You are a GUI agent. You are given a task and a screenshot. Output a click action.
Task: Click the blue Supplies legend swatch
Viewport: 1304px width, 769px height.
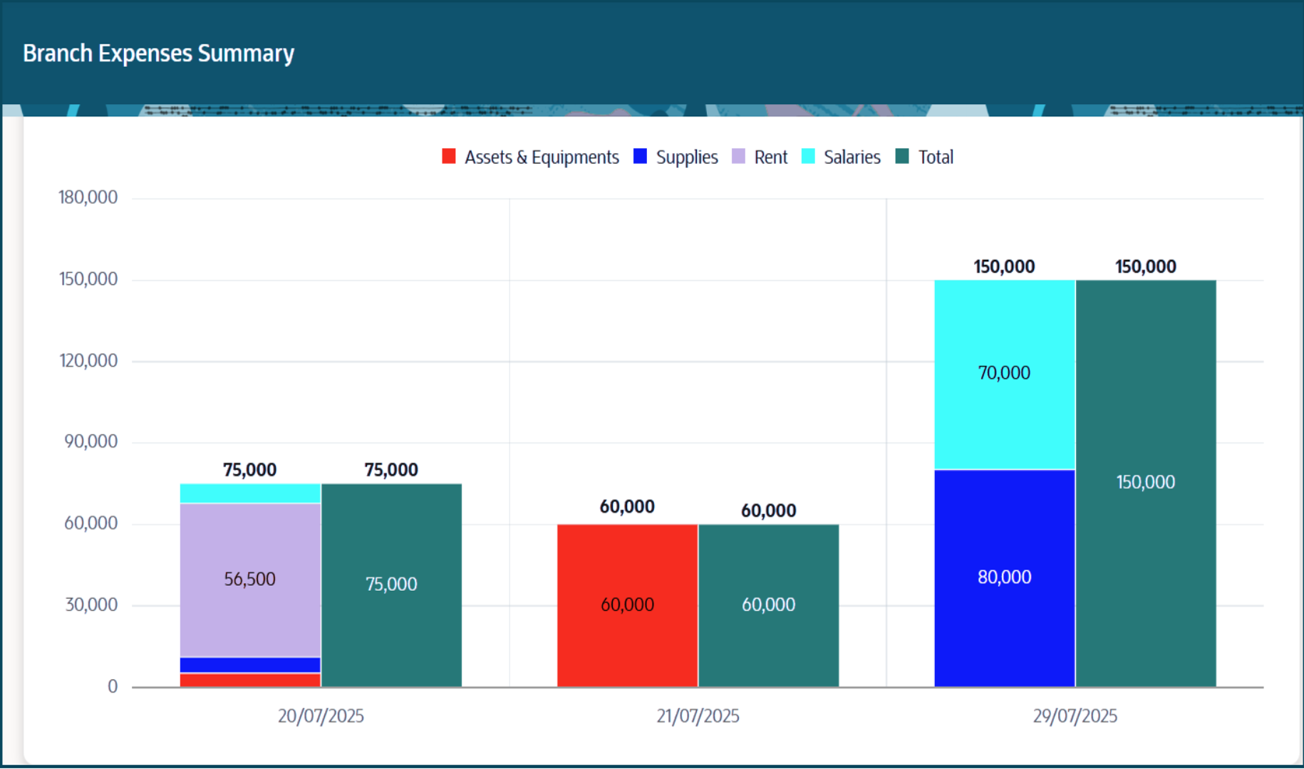[640, 156]
